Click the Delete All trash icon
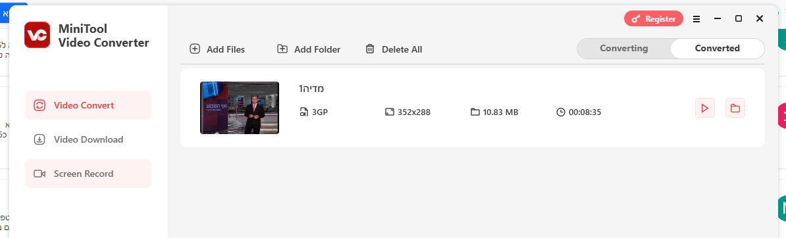This screenshot has width=786, height=238. [x=370, y=49]
